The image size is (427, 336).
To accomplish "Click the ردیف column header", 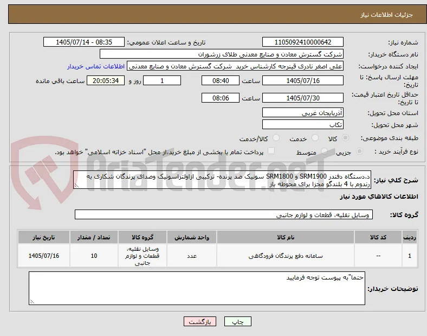I will (410, 237).
